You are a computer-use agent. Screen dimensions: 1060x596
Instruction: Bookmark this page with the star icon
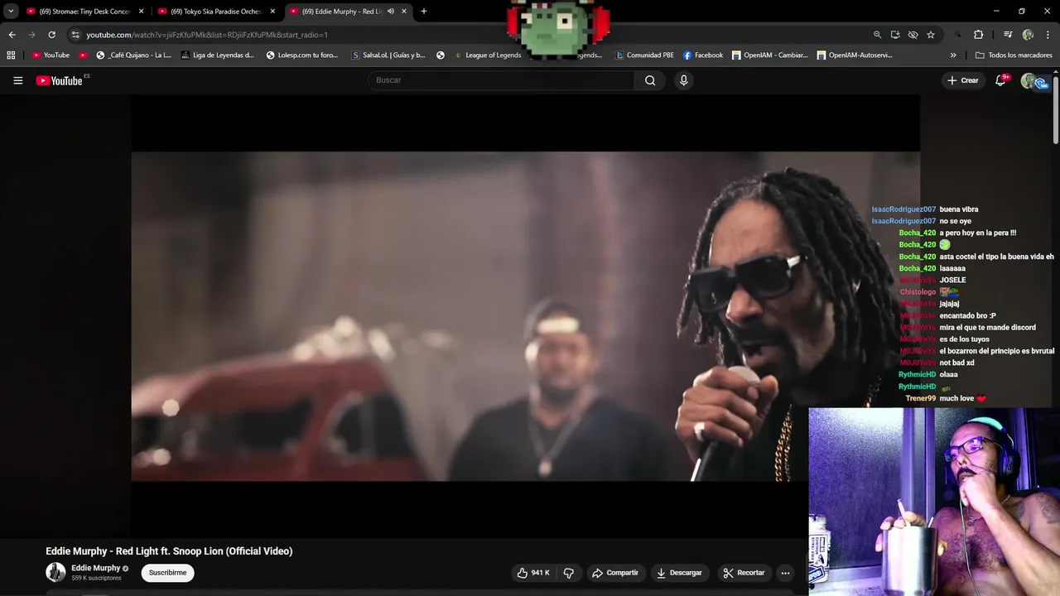[931, 35]
